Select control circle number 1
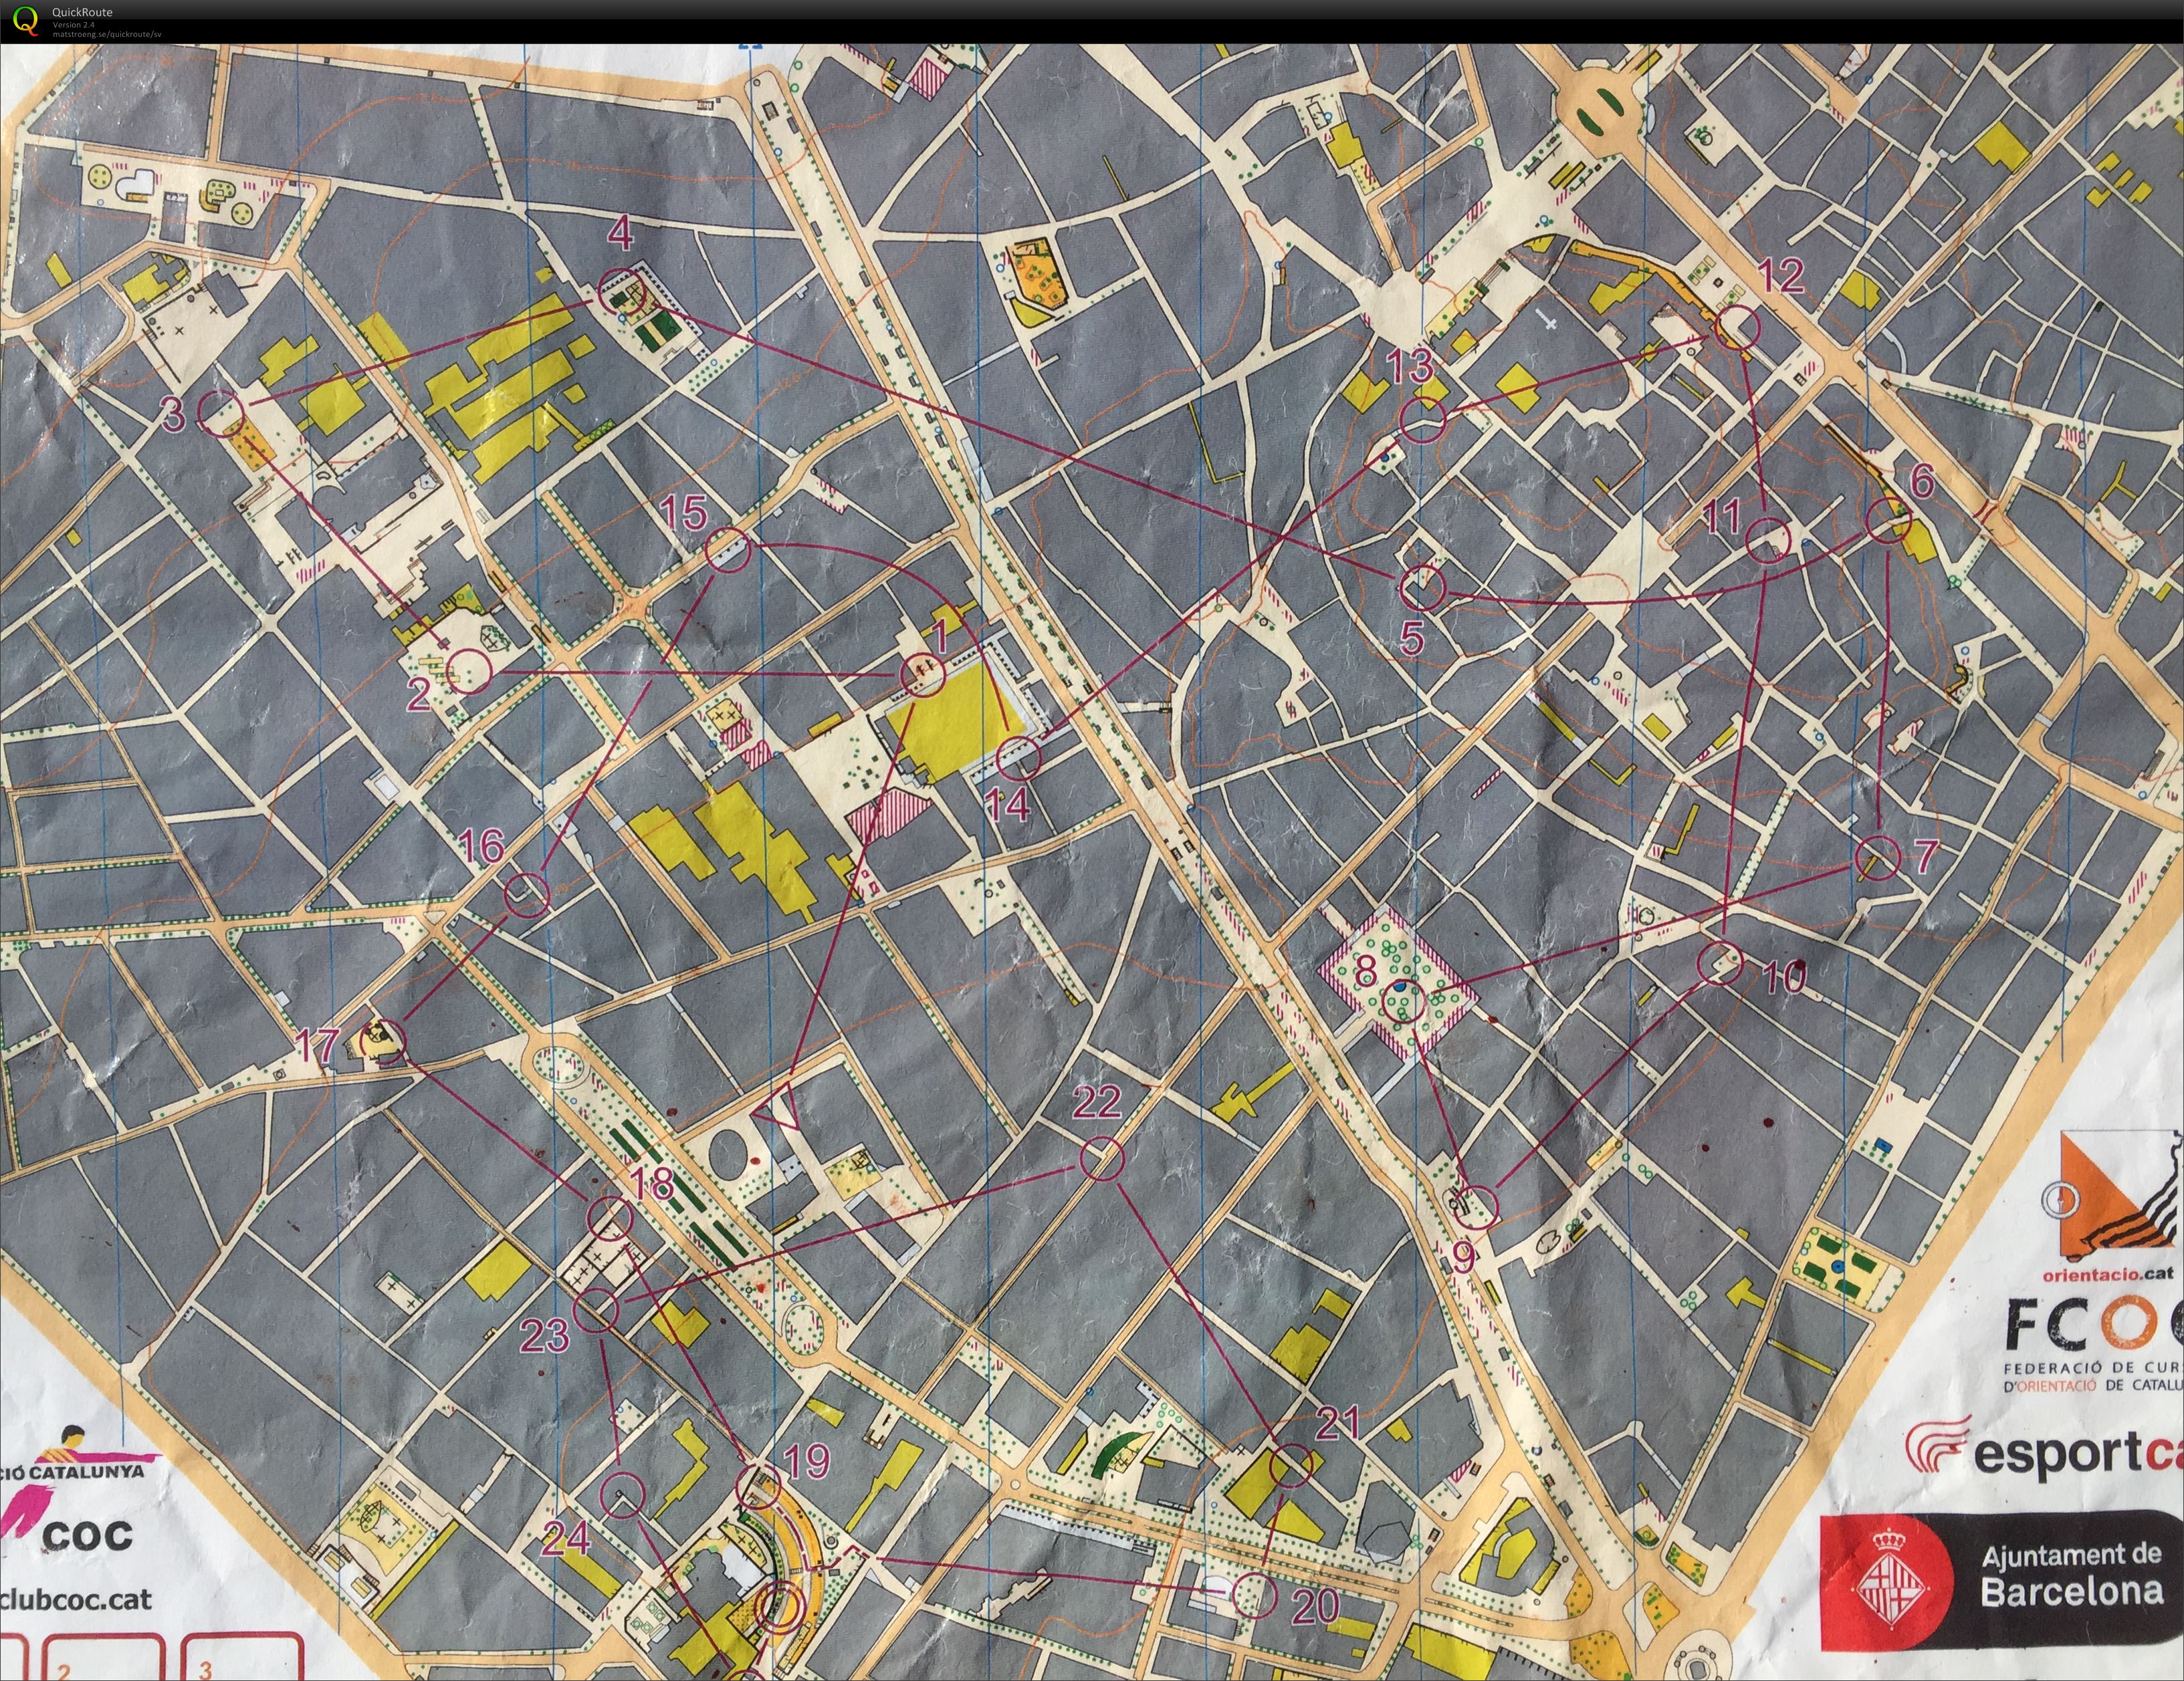 point(922,674)
